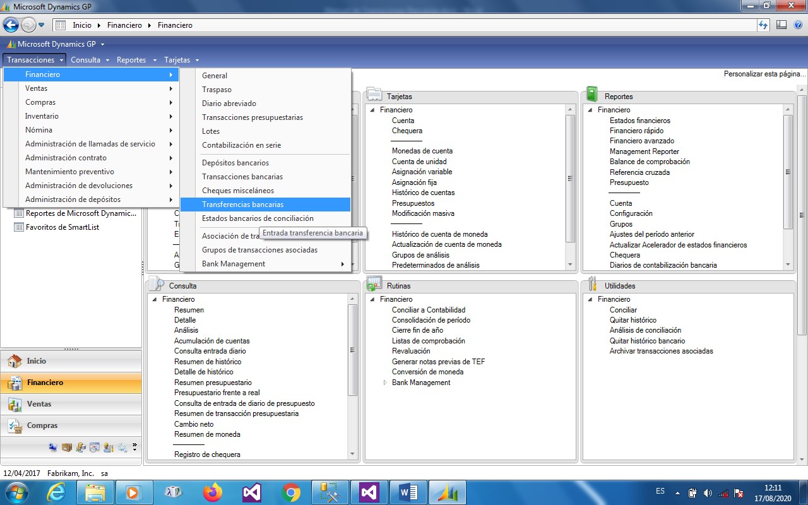
Task: Choose General transaction entry
Action: click(x=265, y=76)
